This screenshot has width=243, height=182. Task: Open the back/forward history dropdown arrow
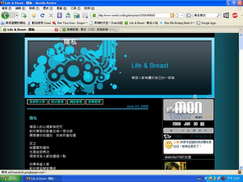[17, 15]
